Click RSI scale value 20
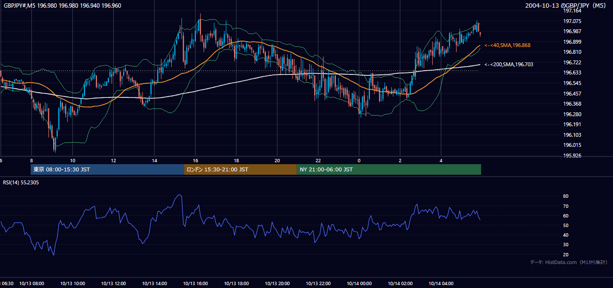 tap(566, 254)
